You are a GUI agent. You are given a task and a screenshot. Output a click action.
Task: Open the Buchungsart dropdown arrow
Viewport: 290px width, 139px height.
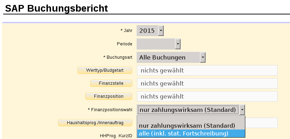click(203, 57)
